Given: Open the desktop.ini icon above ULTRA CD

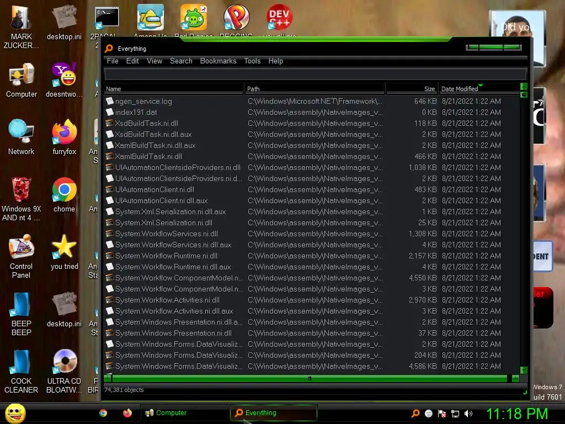Looking at the screenshot, I should pos(64,310).
